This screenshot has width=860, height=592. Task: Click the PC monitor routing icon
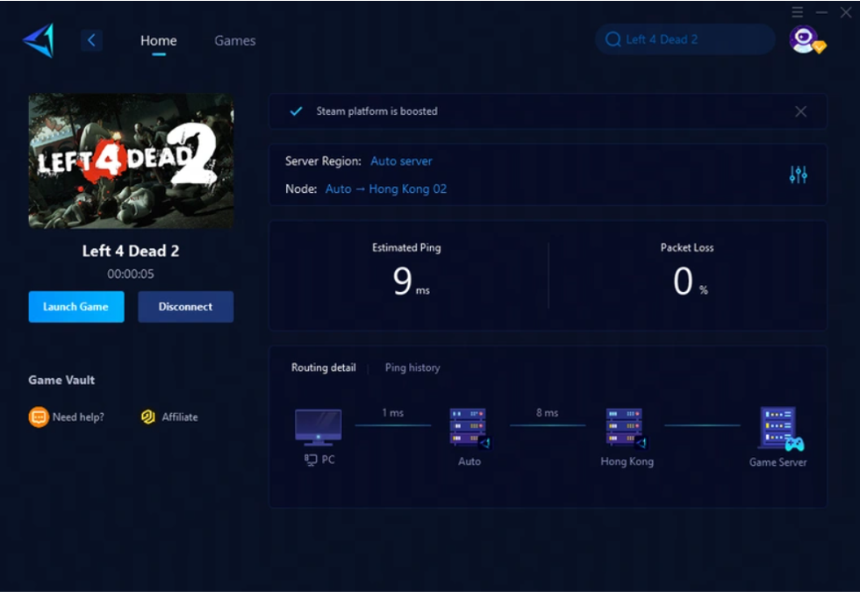click(x=318, y=428)
